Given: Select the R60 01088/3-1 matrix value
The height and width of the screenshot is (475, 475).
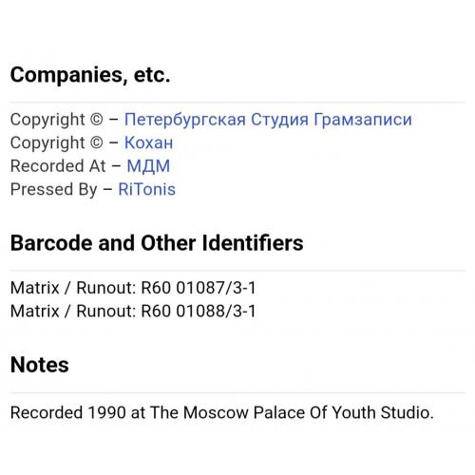Looking at the screenshot, I should [199, 311].
